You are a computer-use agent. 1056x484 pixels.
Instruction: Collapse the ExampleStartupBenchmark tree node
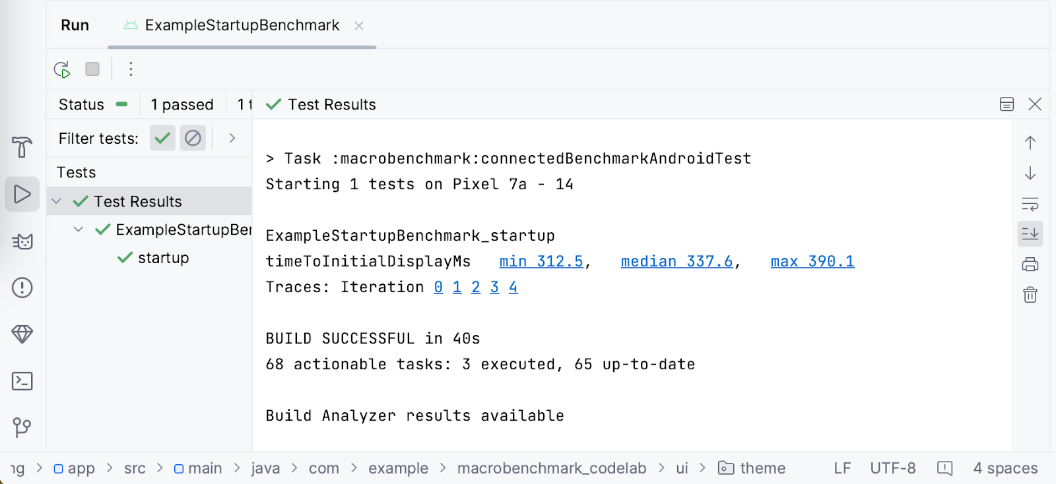click(79, 229)
